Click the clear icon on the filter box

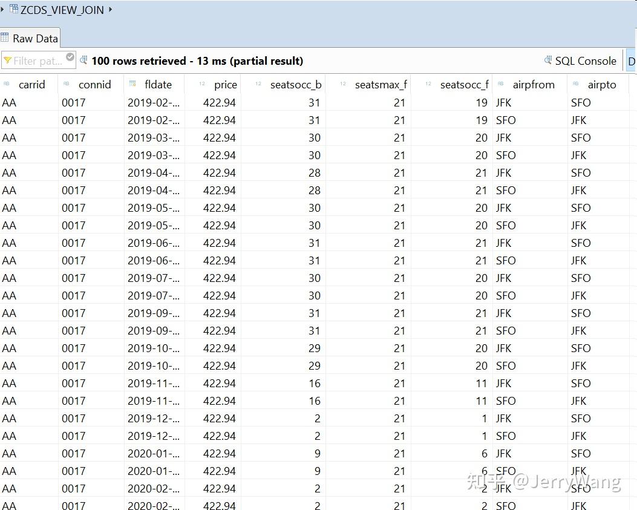coord(70,56)
